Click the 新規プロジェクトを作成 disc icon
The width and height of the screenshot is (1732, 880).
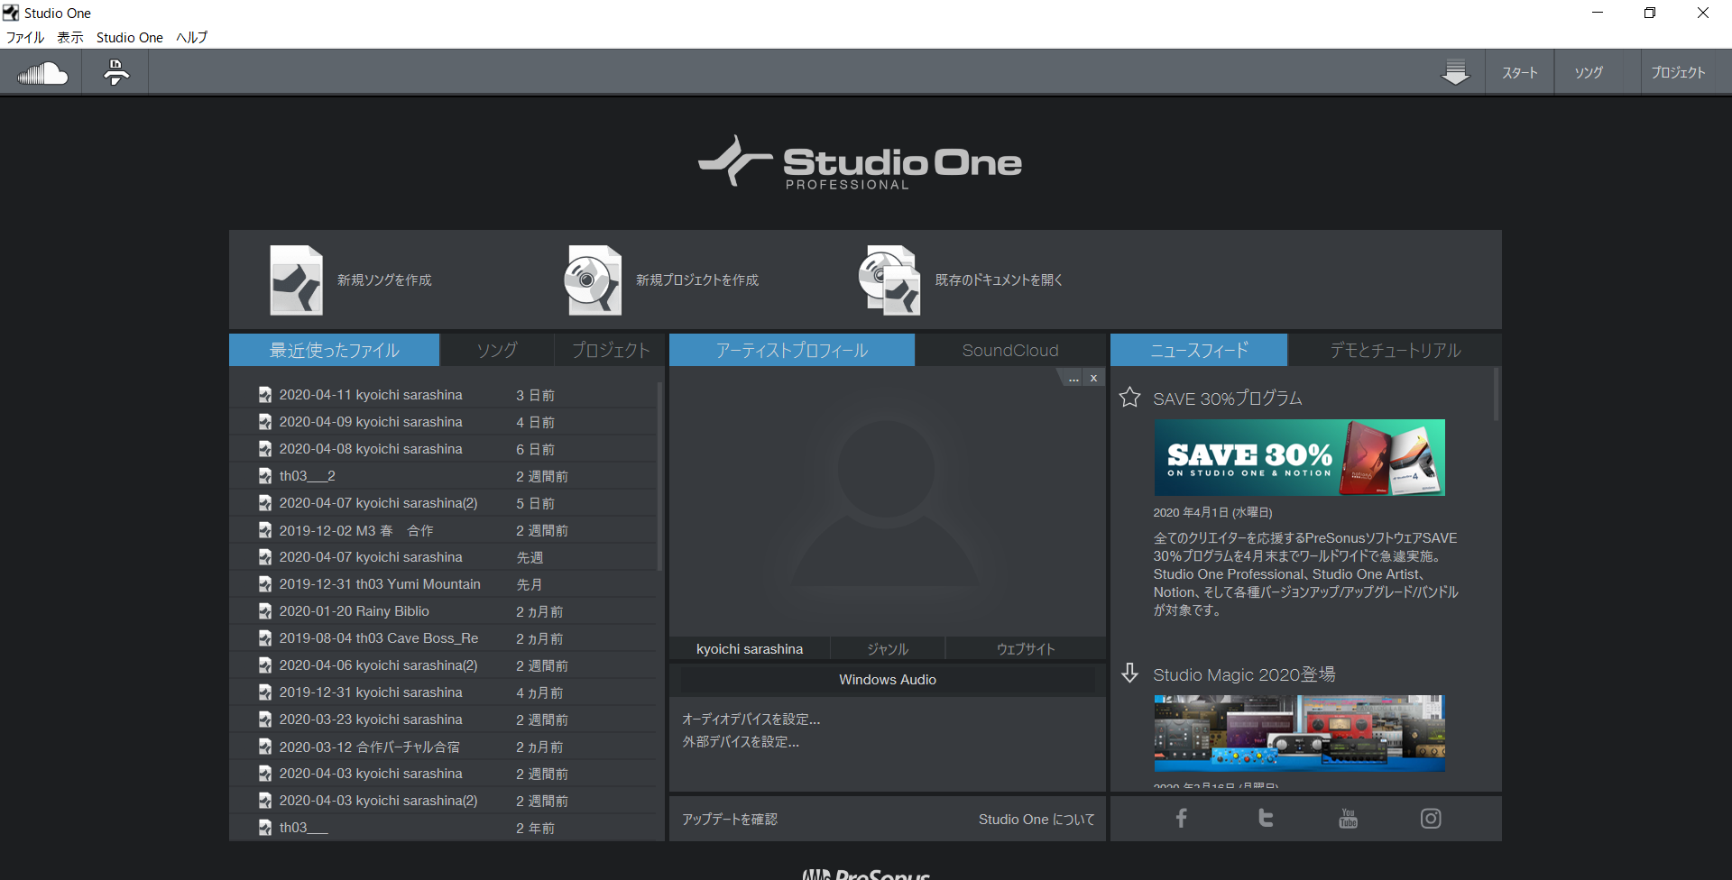593,280
